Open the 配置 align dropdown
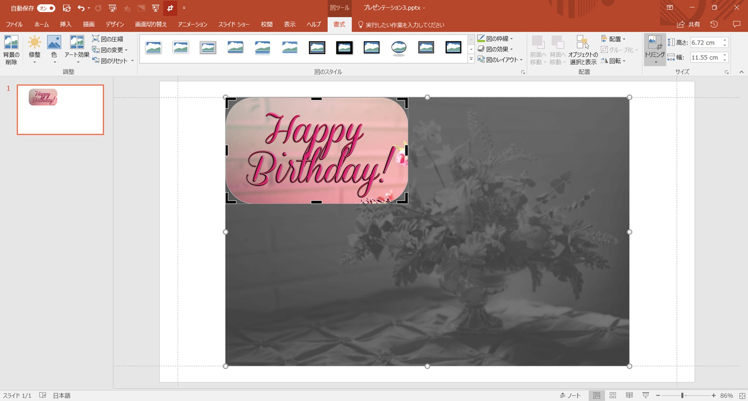This screenshot has width=748, height=401. pos(613,39)
